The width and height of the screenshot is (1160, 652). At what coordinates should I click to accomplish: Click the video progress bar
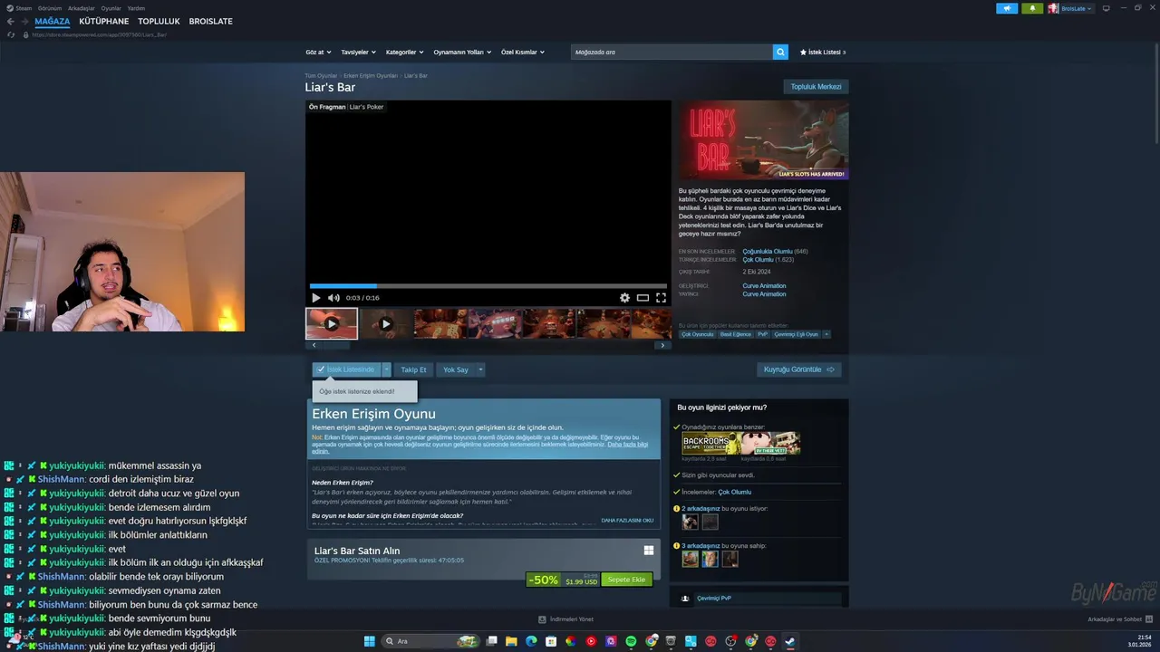pos(488,286)
